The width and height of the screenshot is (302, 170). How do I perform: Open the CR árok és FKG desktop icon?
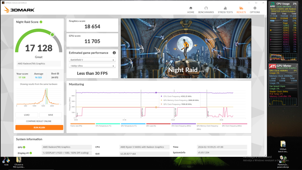(x=18, y=162)
